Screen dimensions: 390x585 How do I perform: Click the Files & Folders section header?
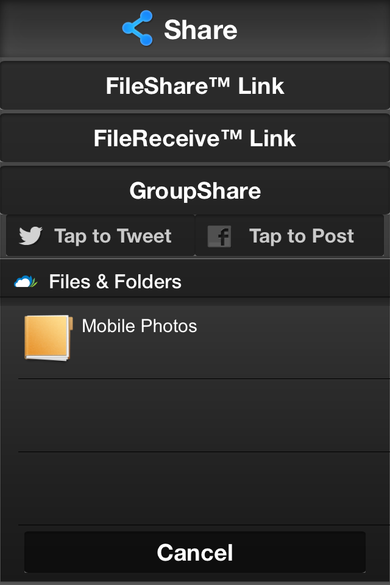click(x=195, y=282)
